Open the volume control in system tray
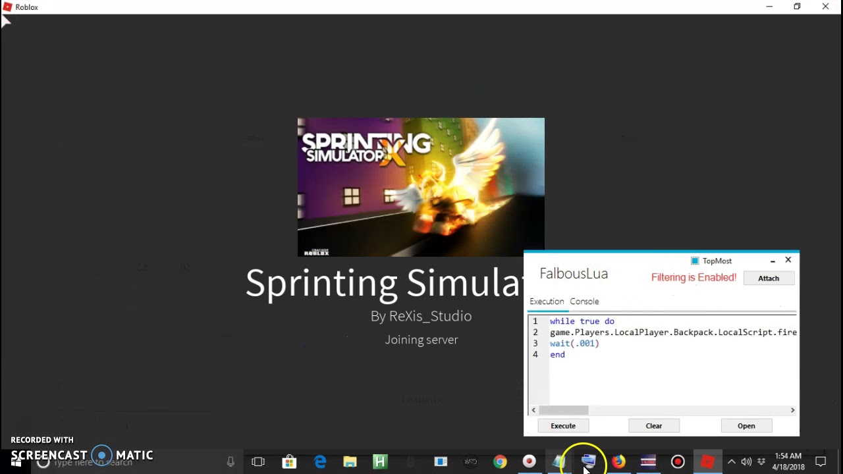The image size is (843, 474). pyautogui.click(x=746, y=461)
